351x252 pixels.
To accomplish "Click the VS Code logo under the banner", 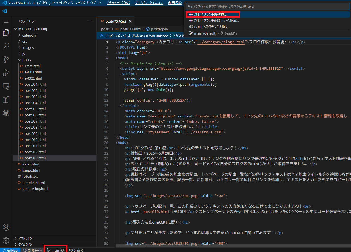I will tap(4, 11).
